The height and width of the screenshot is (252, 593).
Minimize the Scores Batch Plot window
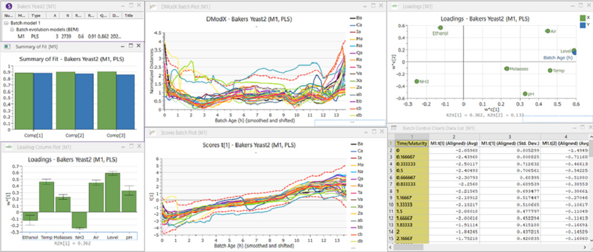coord(365,132)
